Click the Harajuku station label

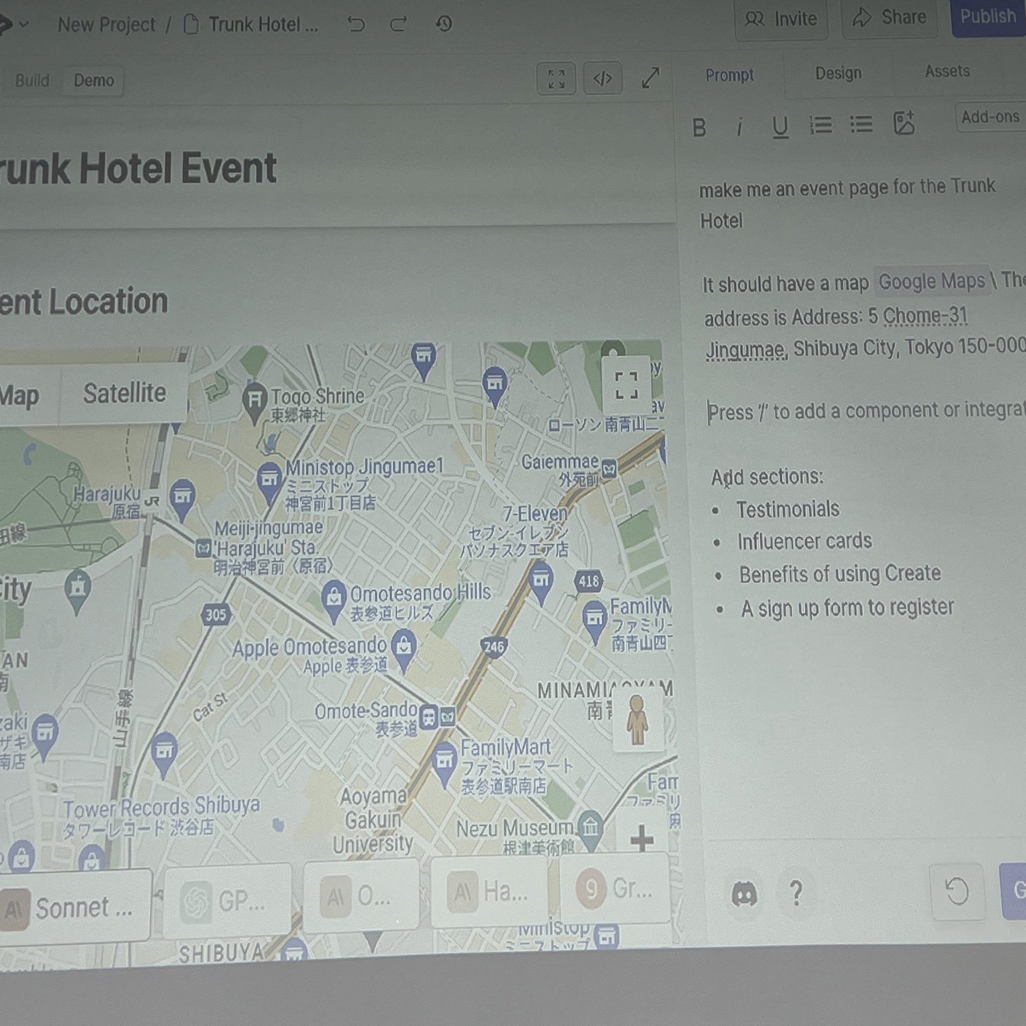click(108, 501)
